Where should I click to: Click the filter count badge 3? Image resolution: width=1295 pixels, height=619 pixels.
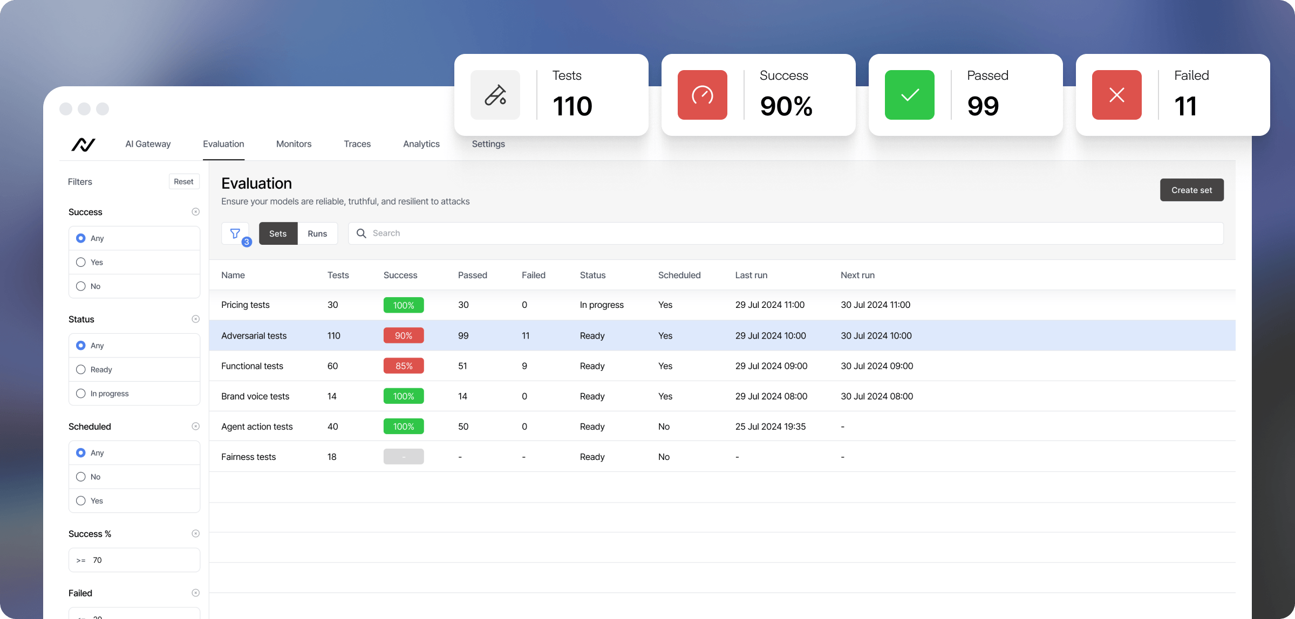[247, 242]
